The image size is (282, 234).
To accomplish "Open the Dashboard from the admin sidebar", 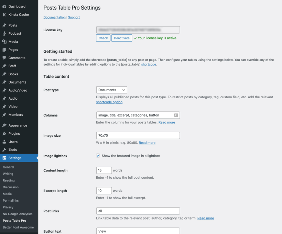I will coord(5,6).
